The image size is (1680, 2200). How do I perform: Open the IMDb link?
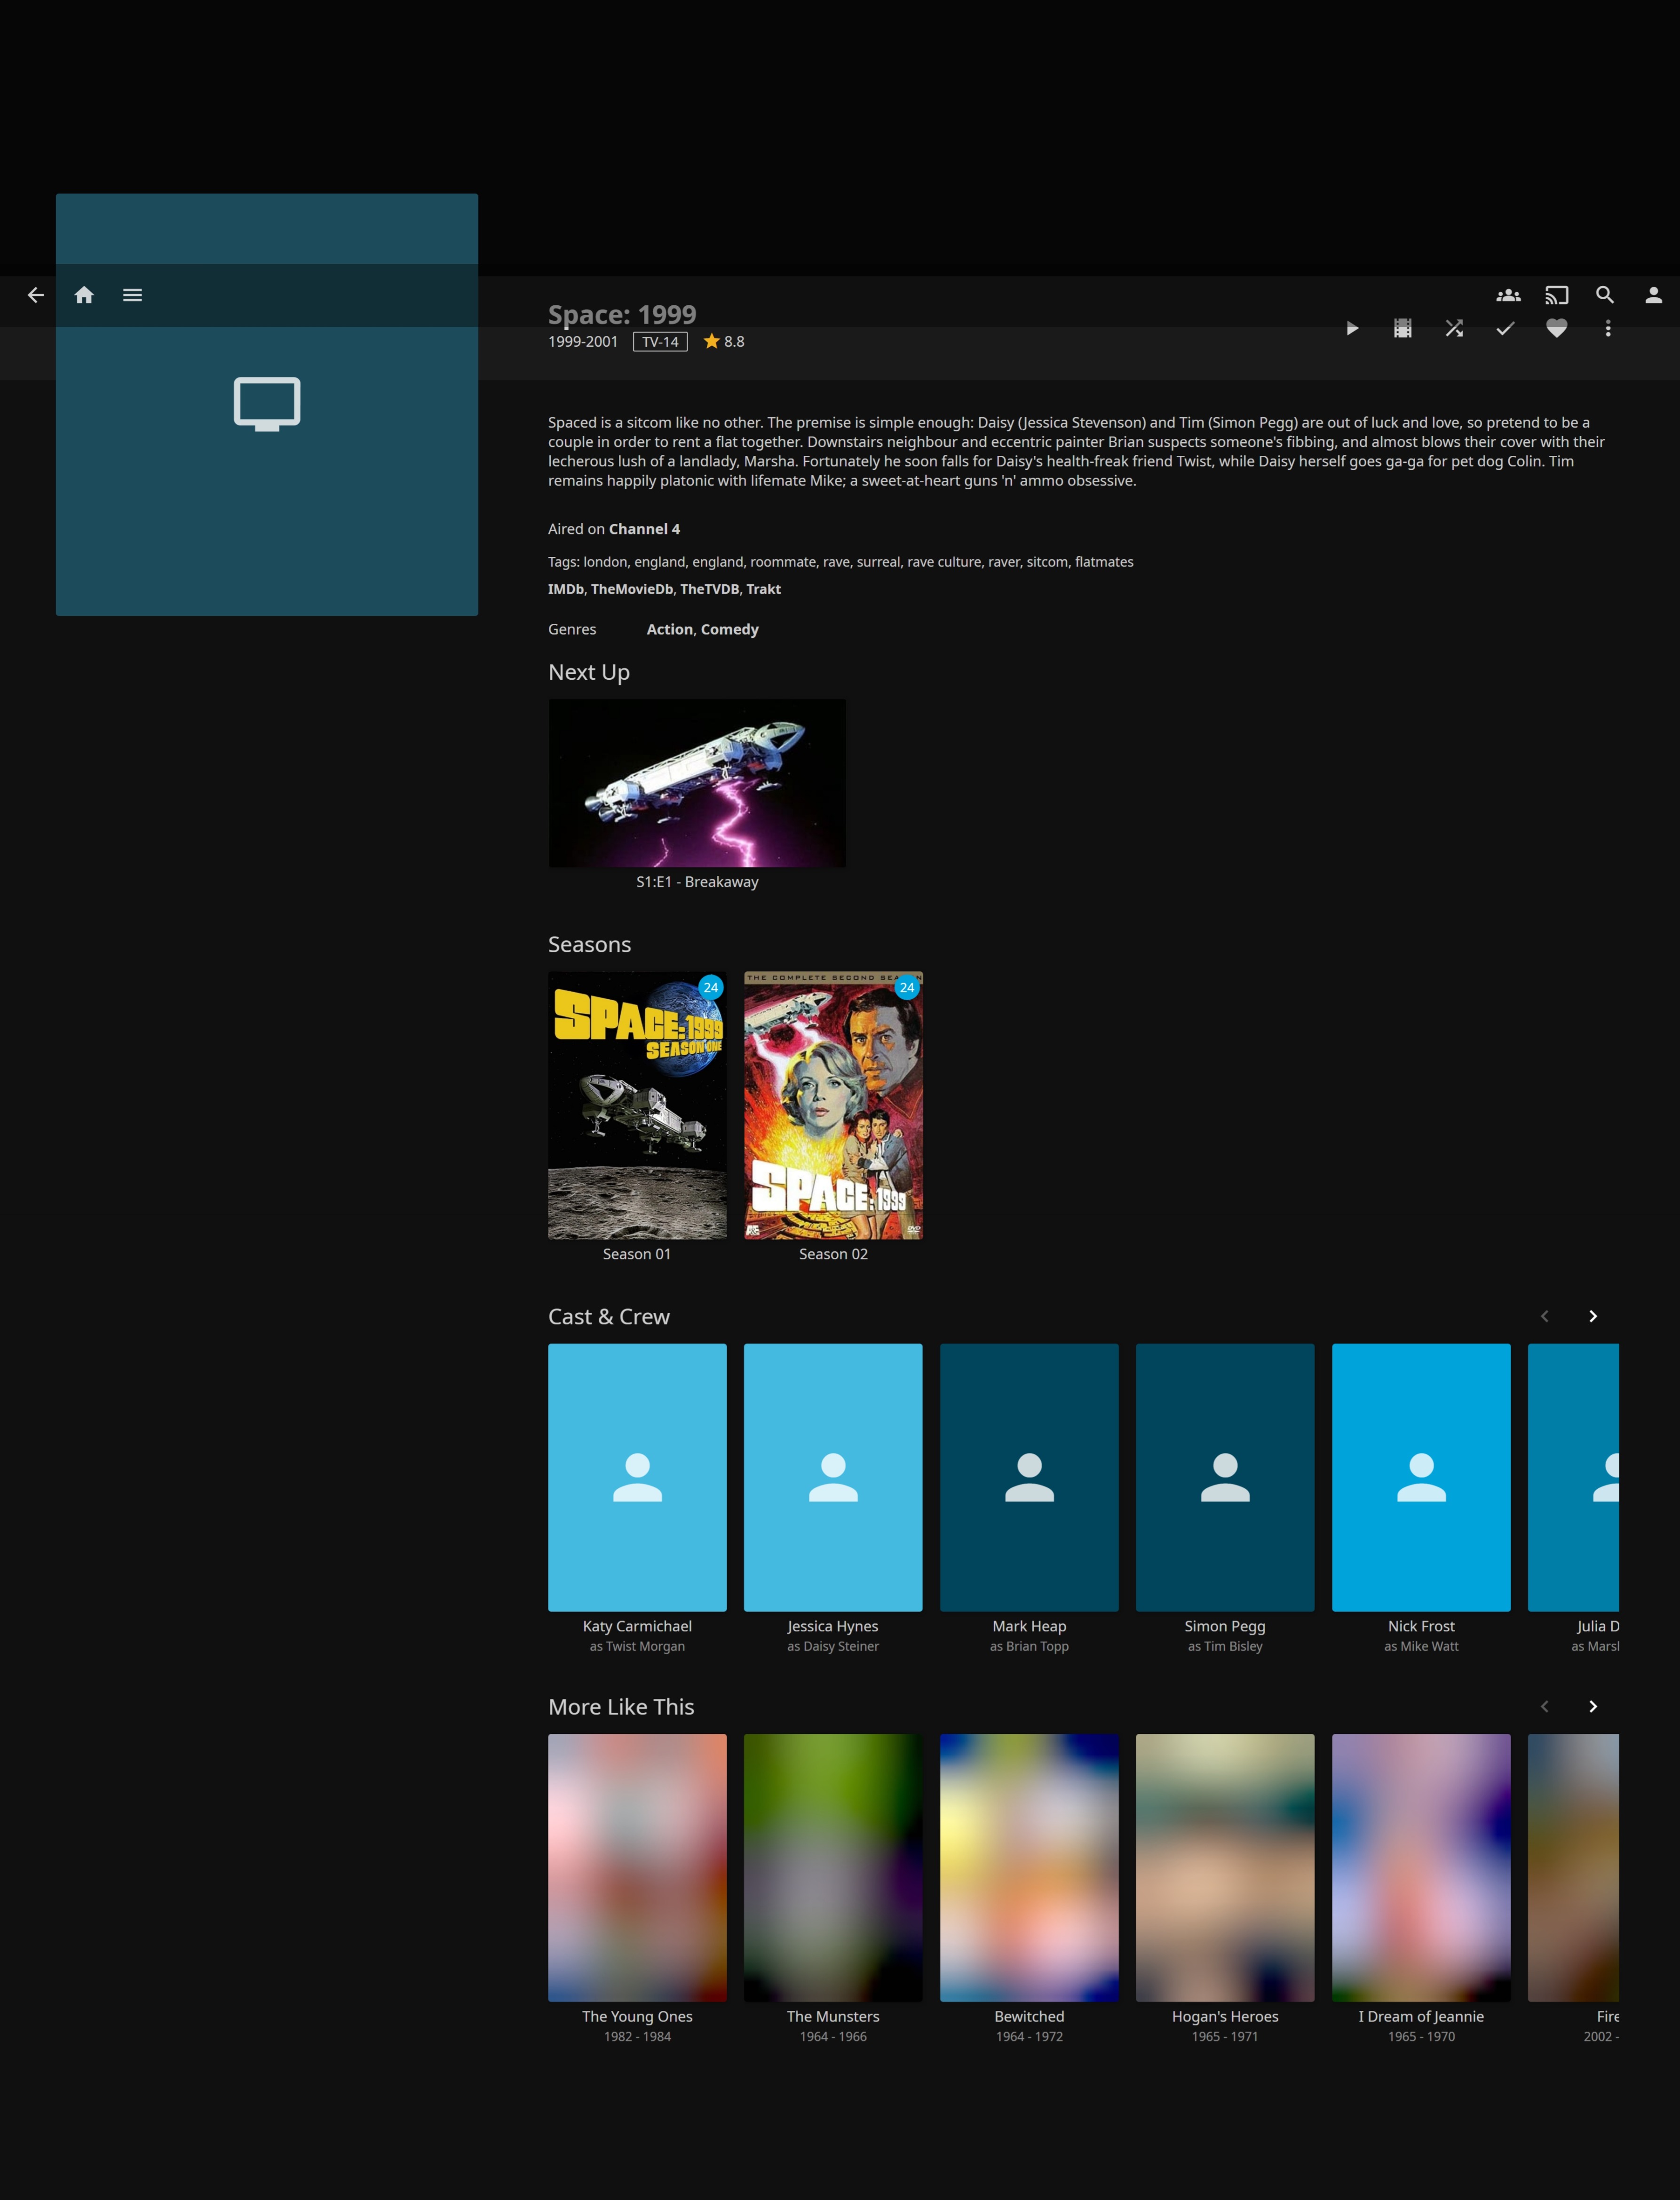tap(565, 589)
